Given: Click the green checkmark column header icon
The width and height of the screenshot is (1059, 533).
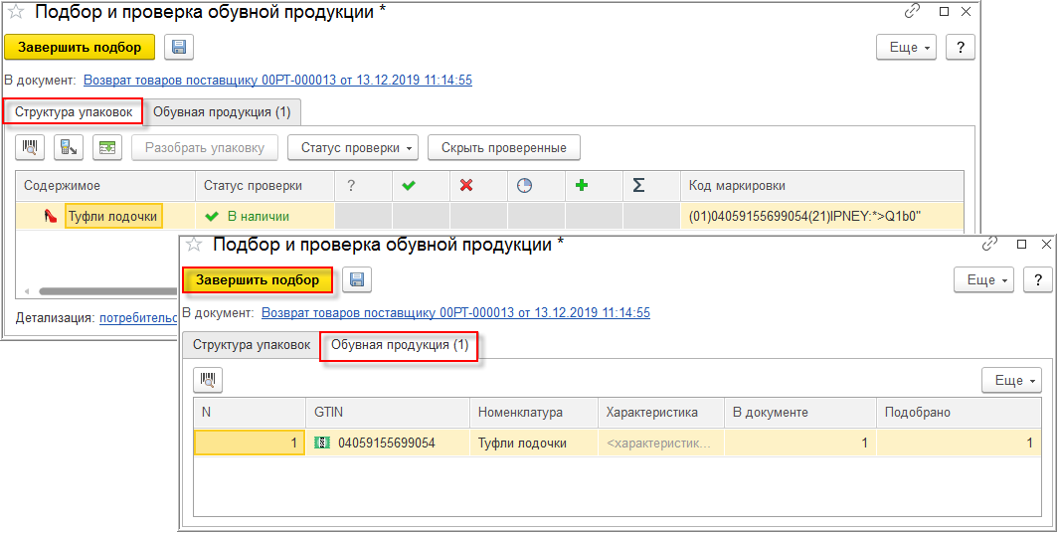Looking at the screenshot, I should (407, 186).
